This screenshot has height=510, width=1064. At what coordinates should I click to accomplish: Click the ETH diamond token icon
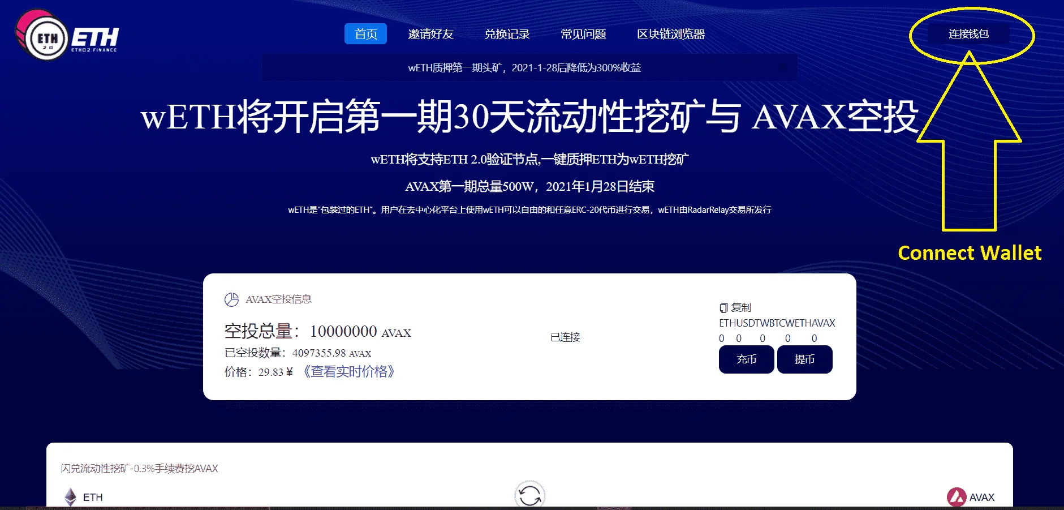click(70, 497)
